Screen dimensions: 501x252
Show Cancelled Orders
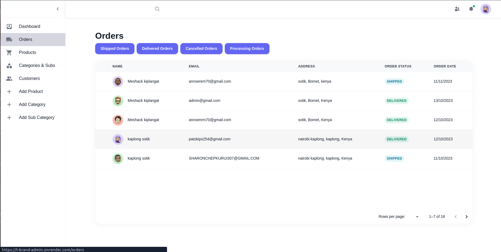tap(201, 49)
